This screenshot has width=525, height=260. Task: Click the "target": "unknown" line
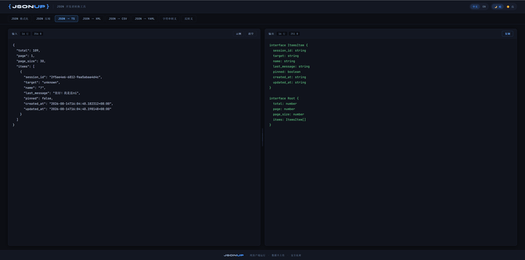click(x=42, y=83)
